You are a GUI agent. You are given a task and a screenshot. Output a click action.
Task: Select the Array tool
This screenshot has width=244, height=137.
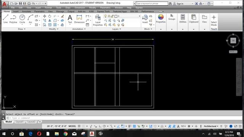point(55,25)
